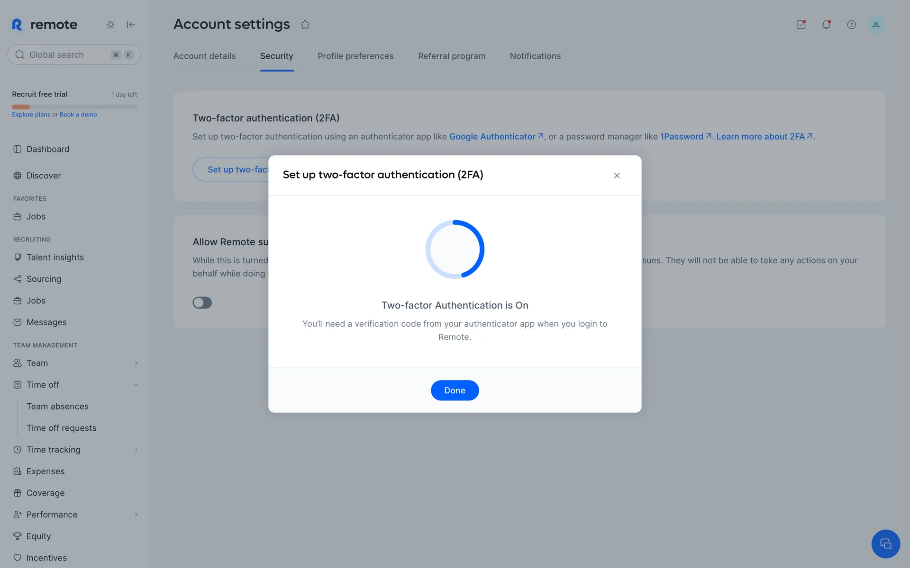
Task: Collapse the sidebar with arrow icon
Action: (x=131, y=25)
